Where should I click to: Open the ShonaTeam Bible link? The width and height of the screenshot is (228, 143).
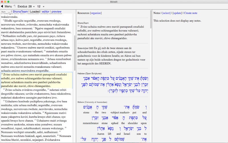pos(20,11)
